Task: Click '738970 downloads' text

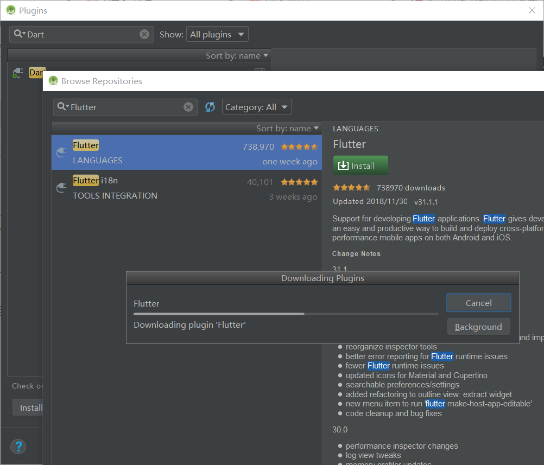Action: [x=411, y=188]
